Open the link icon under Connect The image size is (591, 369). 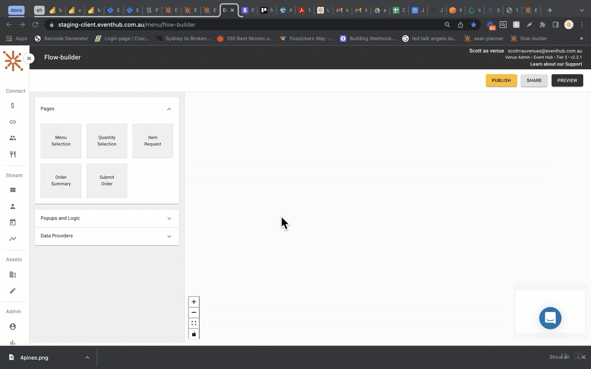pos(13,122)
